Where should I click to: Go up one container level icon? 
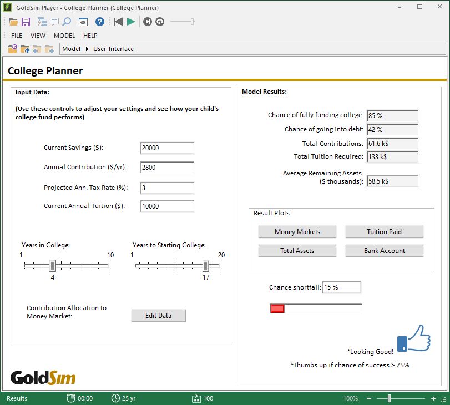(x=25, y=49)
